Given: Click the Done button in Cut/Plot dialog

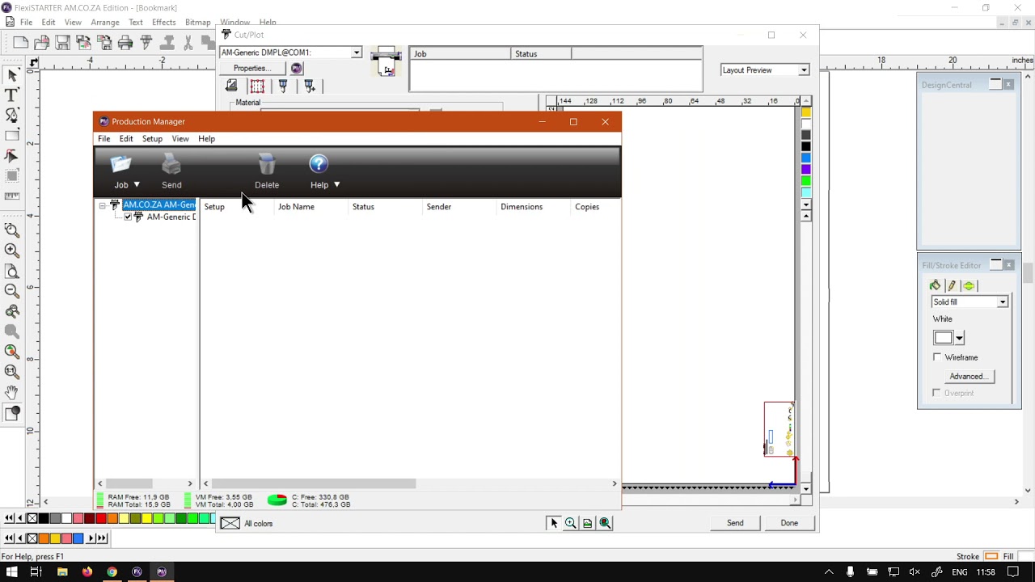Looking at the screenshot, I should click(x=789, y=523).
